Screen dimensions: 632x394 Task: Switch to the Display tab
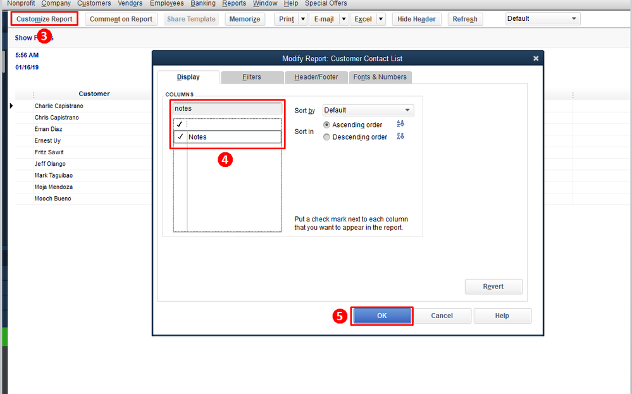click(189, 77)
